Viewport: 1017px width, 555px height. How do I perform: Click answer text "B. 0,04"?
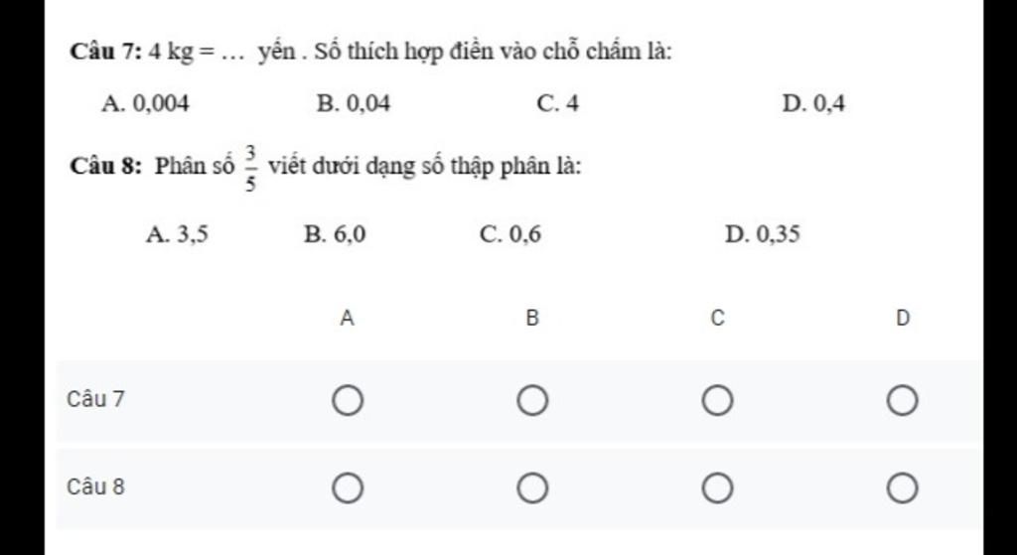[x=353, y=103]
